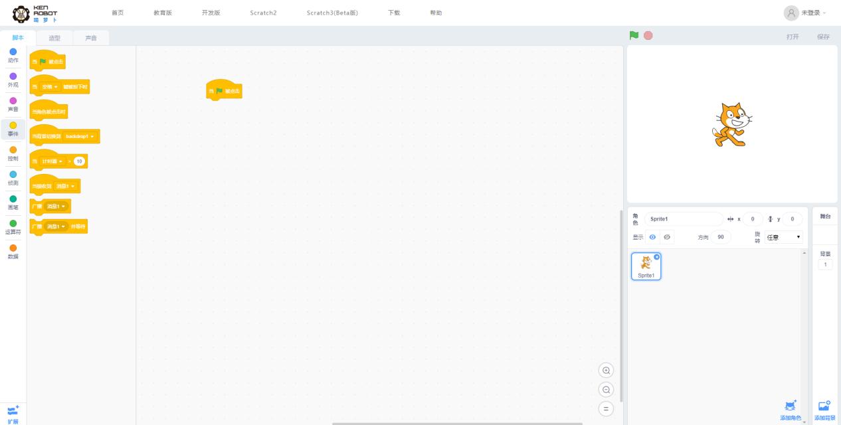Click the red stop button above stage
Screen dimensions: 841x425
pyautogui.click(x=648, y=36)
